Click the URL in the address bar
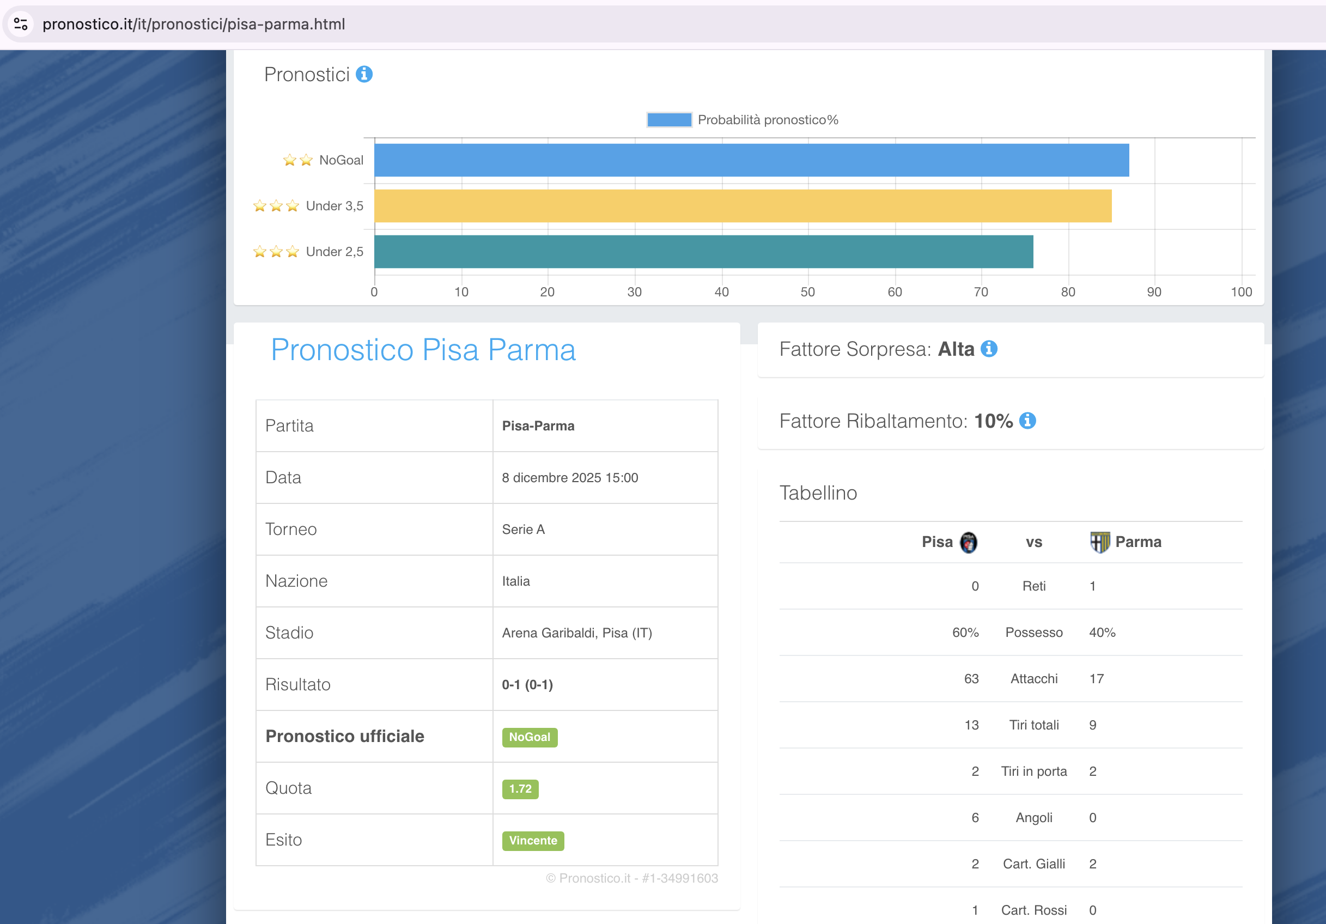The height and width of the screenshot is (924, 1326). pyautogui.click(x=194, y=25)
